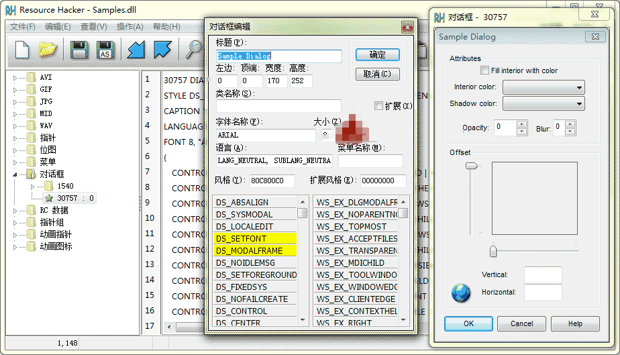620x355 pixels.
Task: Click the Horizontal offset input field
Action: point(543,292)
